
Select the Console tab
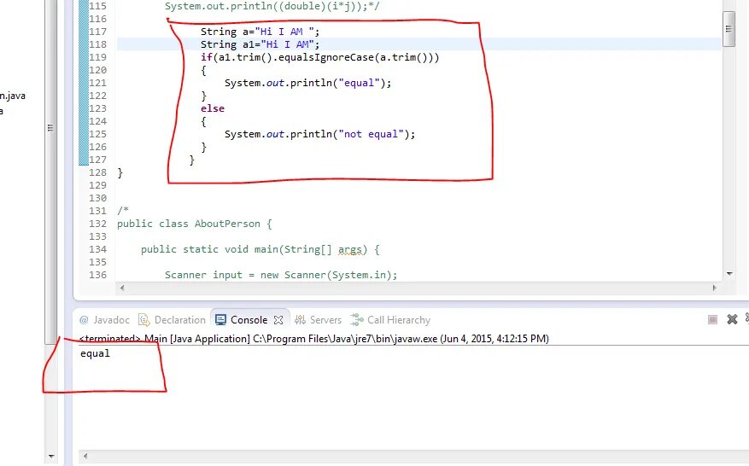tap(249, 320)
